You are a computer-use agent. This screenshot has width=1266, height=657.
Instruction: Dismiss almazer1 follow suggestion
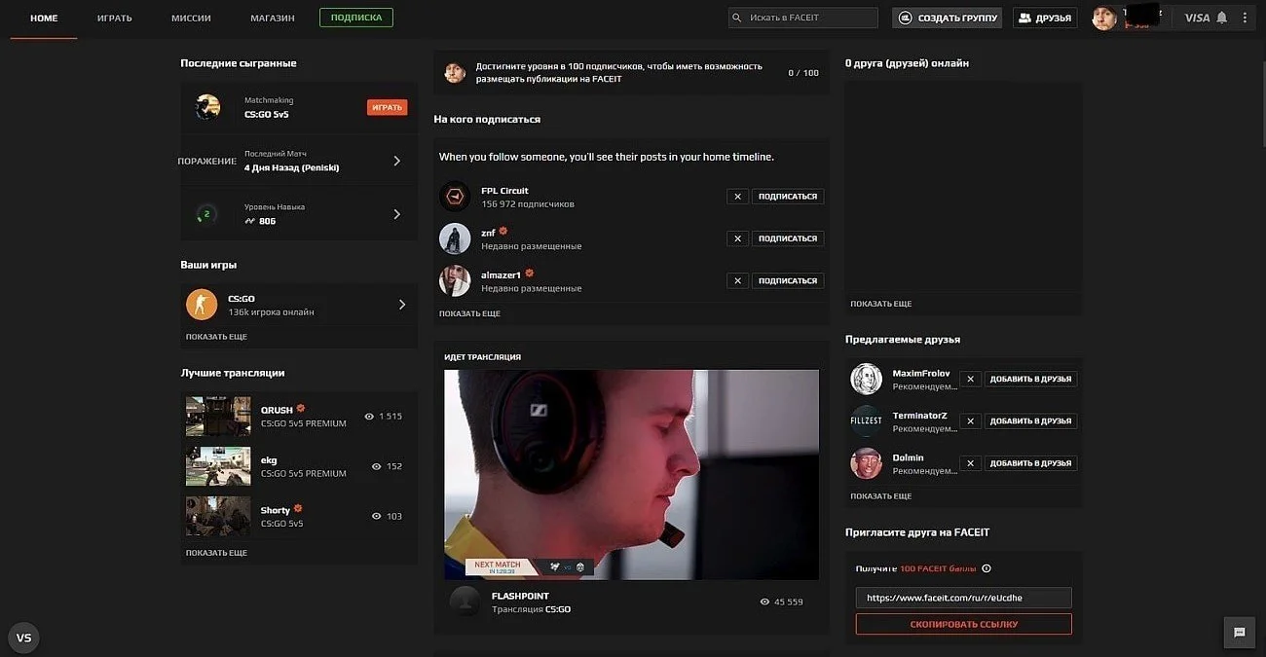(738, 280)
